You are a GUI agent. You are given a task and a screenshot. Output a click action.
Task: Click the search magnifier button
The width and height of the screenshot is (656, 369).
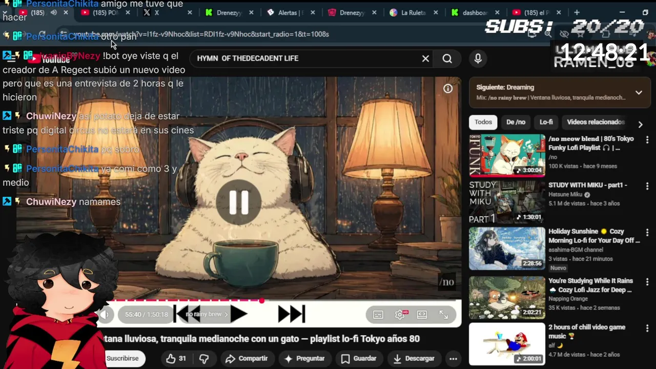click(x=447, y=58)
